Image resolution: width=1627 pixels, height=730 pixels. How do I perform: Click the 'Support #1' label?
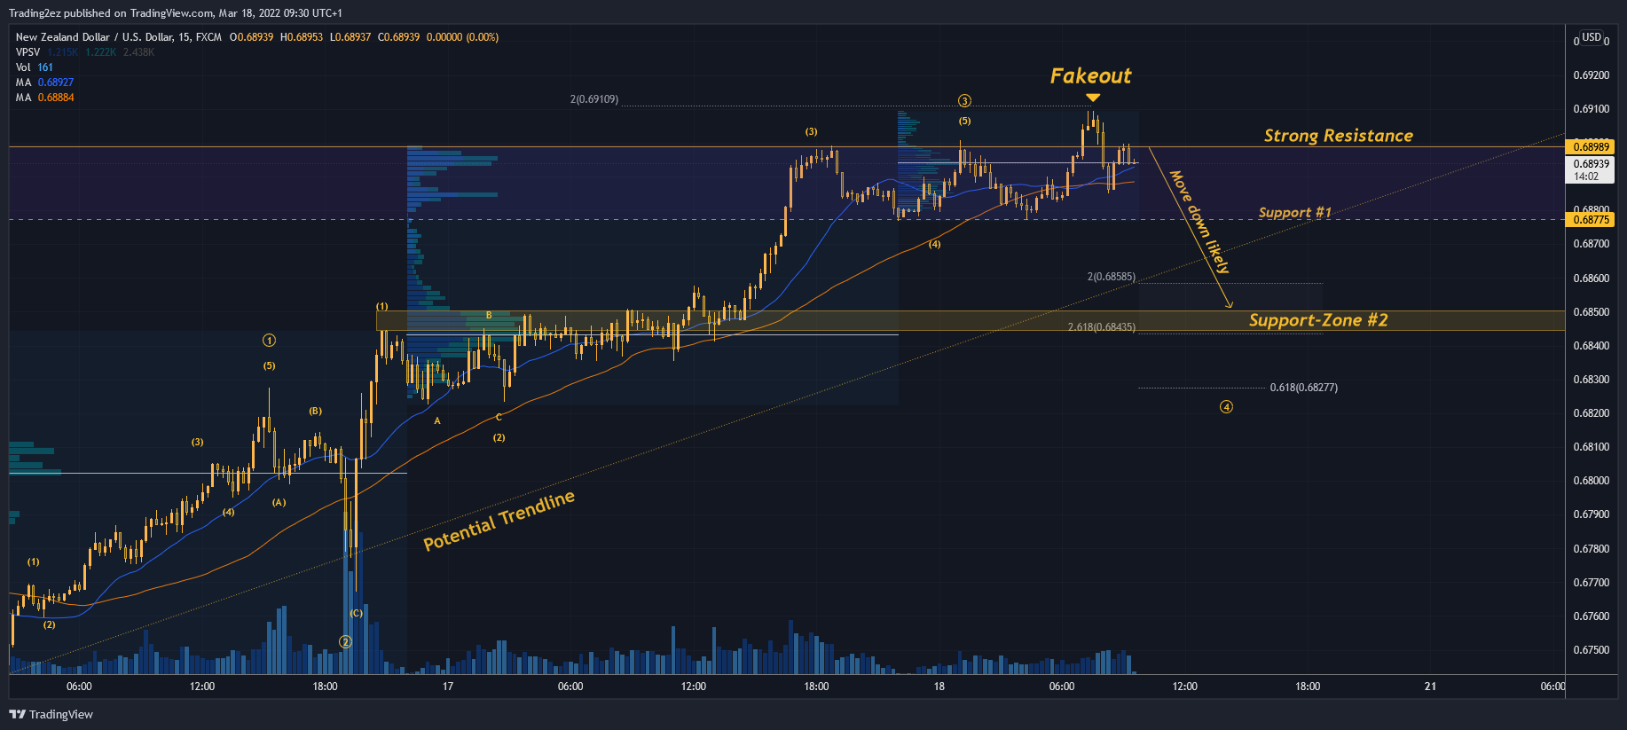[x=1294, y=213]
